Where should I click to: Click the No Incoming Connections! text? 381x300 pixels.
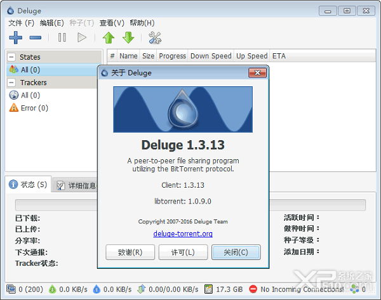[x=302, y=289]
